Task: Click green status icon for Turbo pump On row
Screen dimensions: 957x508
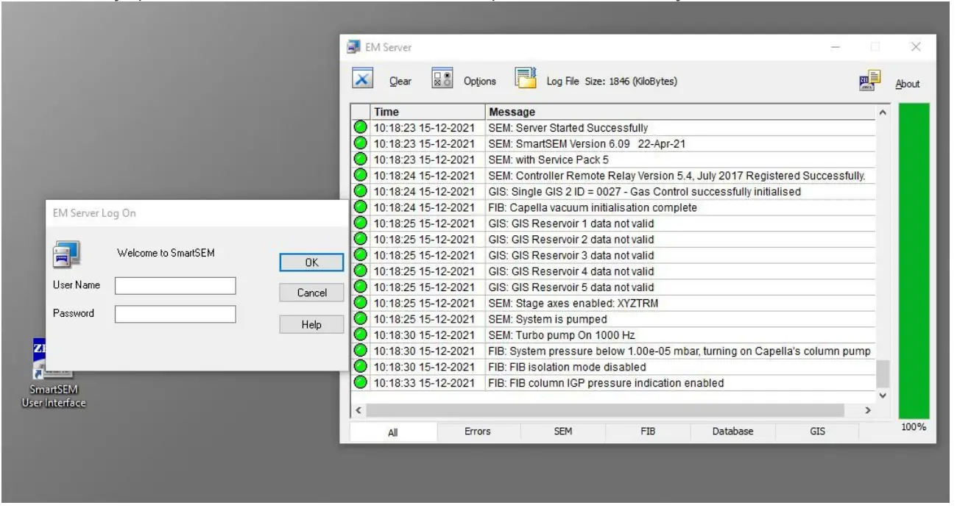Action: [x=360, y=335]
